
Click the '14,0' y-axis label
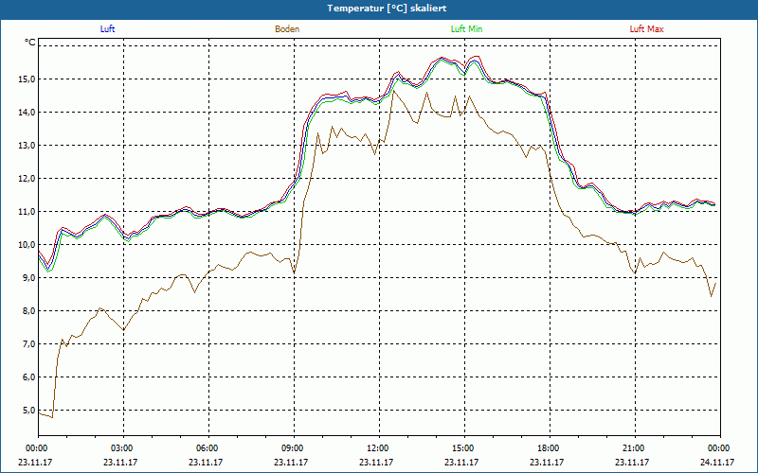pos(27,112)
